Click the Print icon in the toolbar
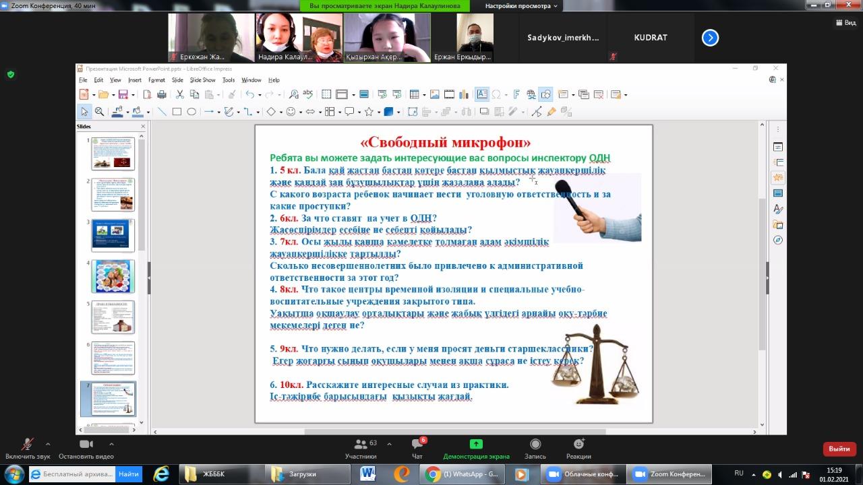The width and height of the screenshot is (863, 485). pyautogui.click(x=161, y=94)
